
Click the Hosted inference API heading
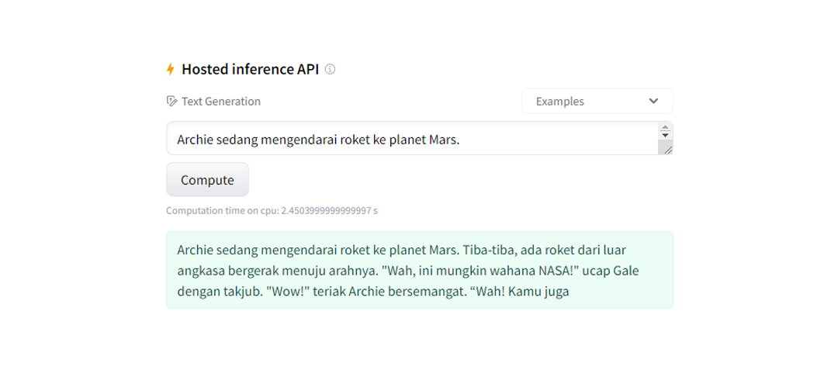point(250,69)
